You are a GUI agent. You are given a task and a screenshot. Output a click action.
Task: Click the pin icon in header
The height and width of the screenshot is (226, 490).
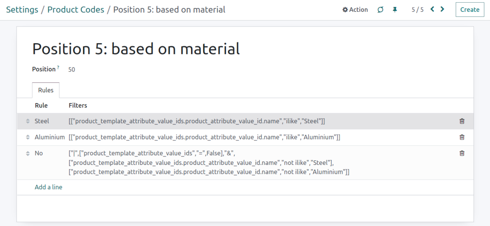click(395, 10)
